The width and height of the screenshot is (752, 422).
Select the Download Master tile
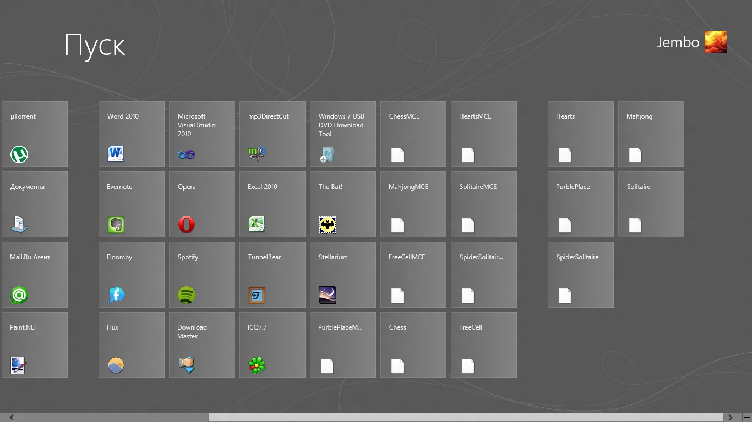pos(201,345)
